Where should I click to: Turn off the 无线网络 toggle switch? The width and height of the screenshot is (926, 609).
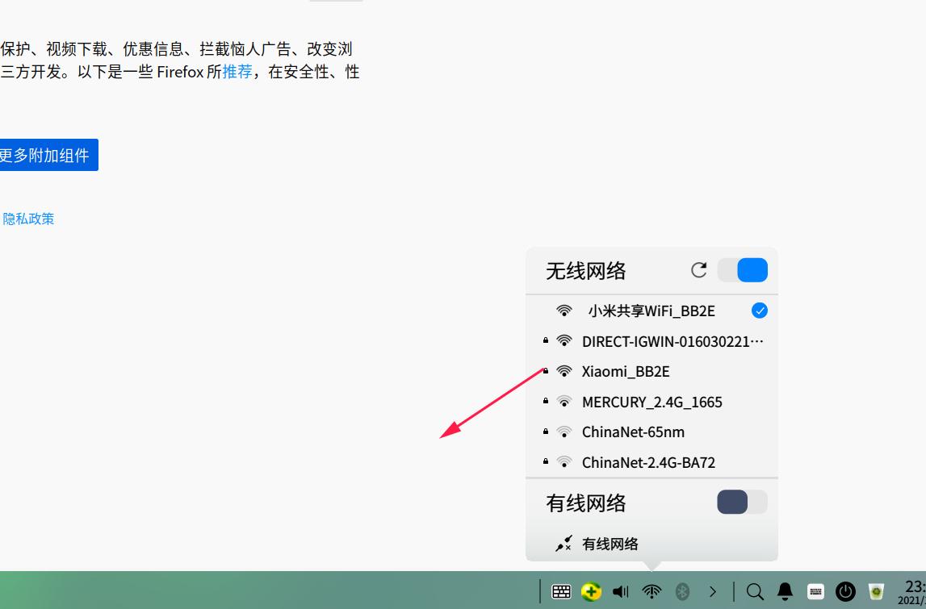pyautogui.click(x=742, y=270)
